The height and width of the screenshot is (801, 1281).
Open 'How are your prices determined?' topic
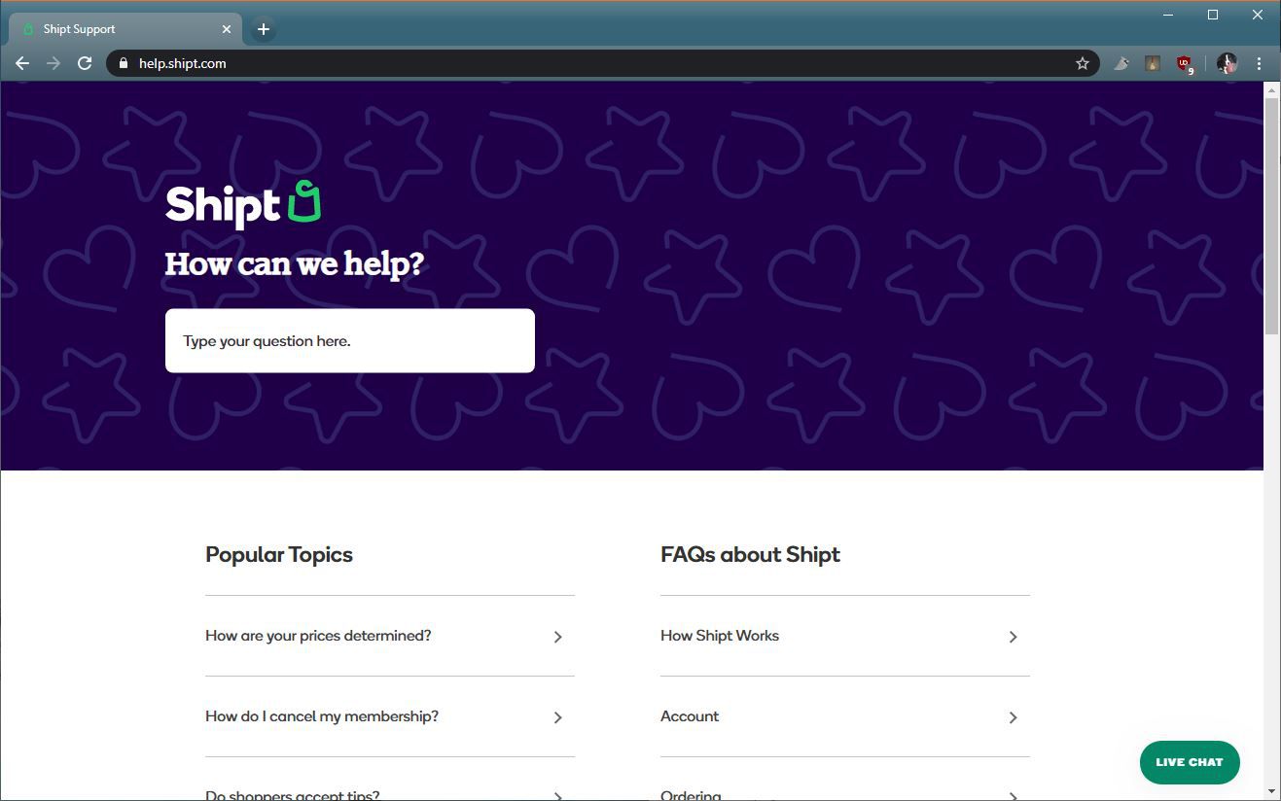coord(318,636)
